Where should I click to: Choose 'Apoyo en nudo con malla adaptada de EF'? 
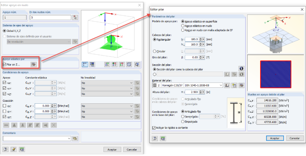click(x=183, y=30)
